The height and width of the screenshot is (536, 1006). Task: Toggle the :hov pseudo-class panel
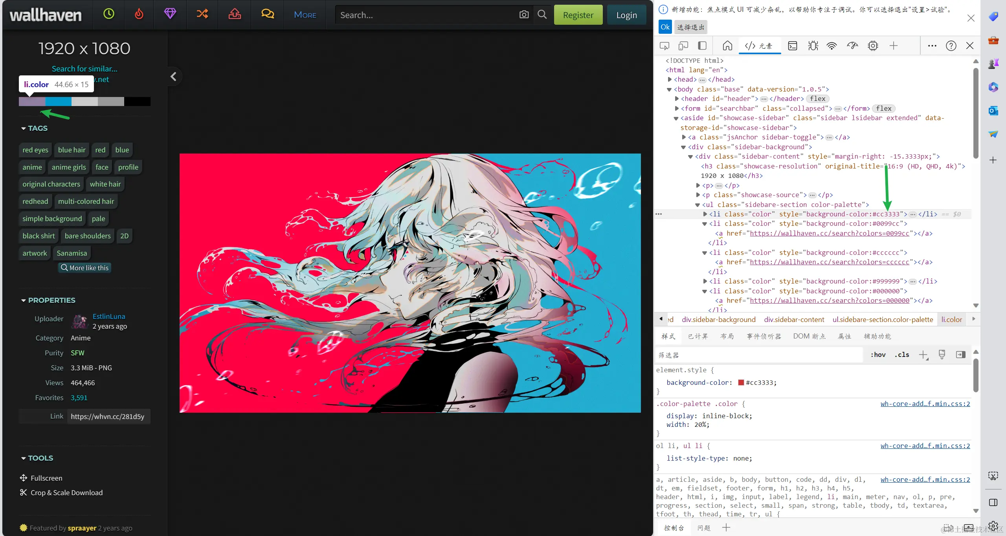[877, 355]
